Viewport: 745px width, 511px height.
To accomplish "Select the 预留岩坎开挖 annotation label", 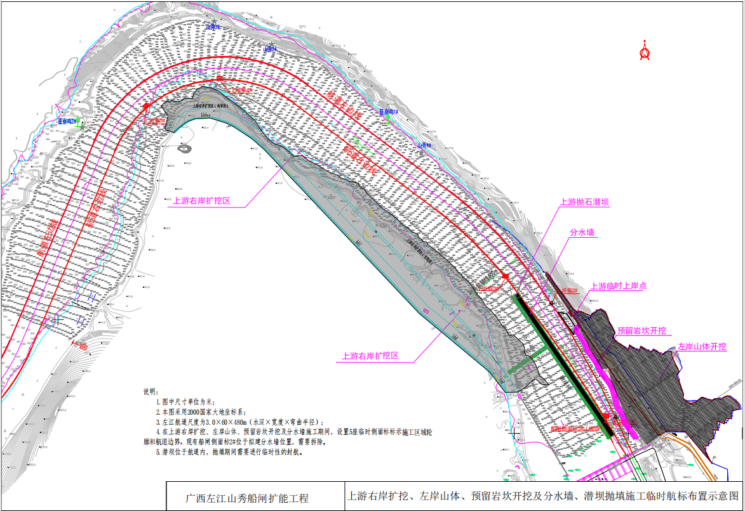I will (x=641, y=331).
